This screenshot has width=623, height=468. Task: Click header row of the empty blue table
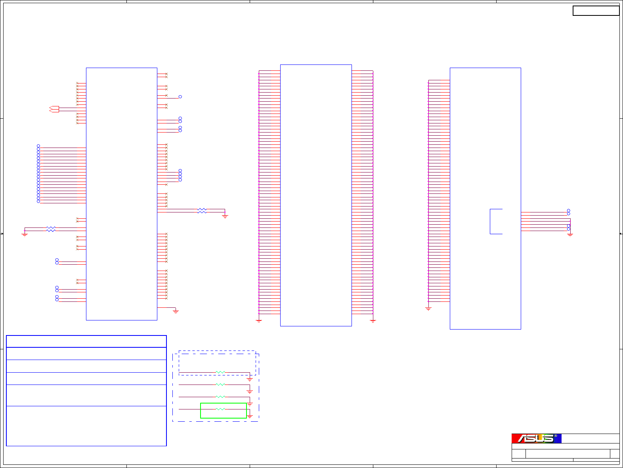click(x=86, y=341)
